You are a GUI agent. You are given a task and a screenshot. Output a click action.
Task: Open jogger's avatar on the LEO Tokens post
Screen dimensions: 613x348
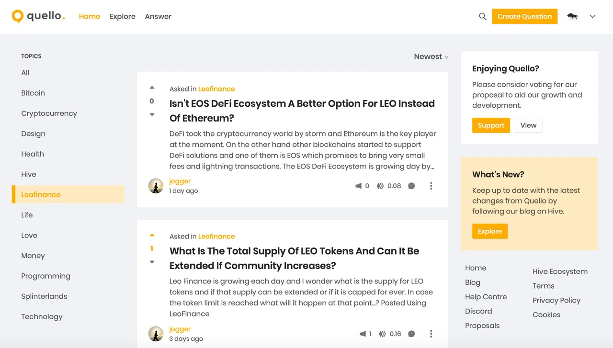pyautogui.click(x=156, y=334)
